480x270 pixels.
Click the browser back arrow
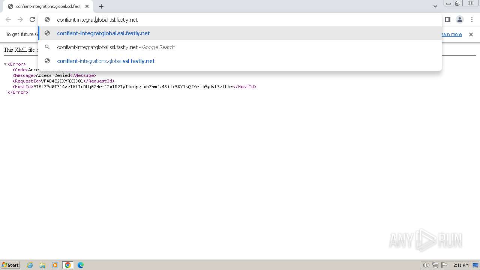pos(8,19)
